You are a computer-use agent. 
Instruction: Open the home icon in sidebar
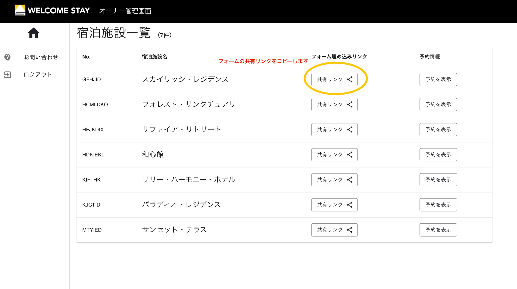coord(34,33)
